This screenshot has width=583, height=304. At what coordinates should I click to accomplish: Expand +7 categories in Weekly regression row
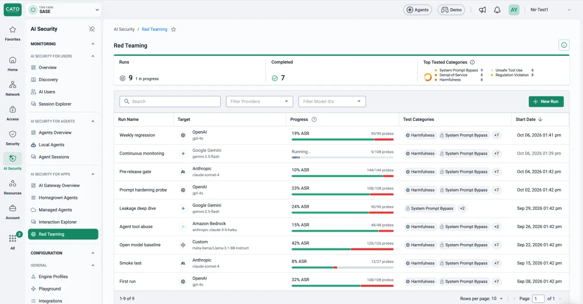point(497,135)
